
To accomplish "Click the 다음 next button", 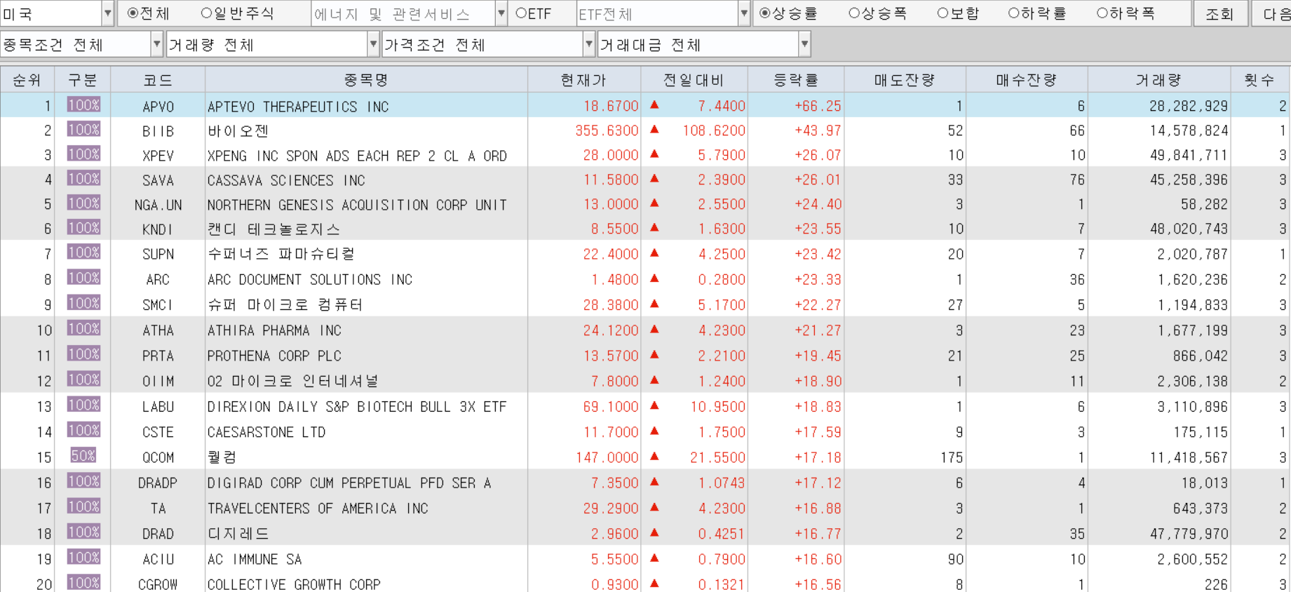I will click(x=1271, y=14).
